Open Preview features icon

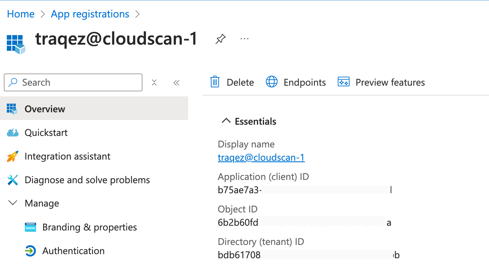(344, 82)
